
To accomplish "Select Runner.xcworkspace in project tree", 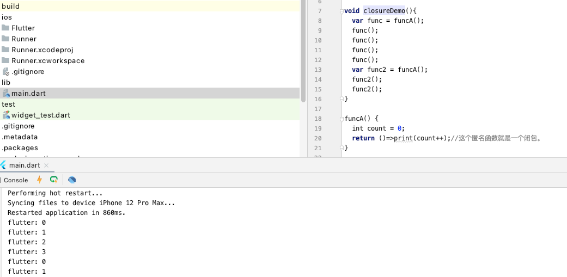I will [150, 60].
